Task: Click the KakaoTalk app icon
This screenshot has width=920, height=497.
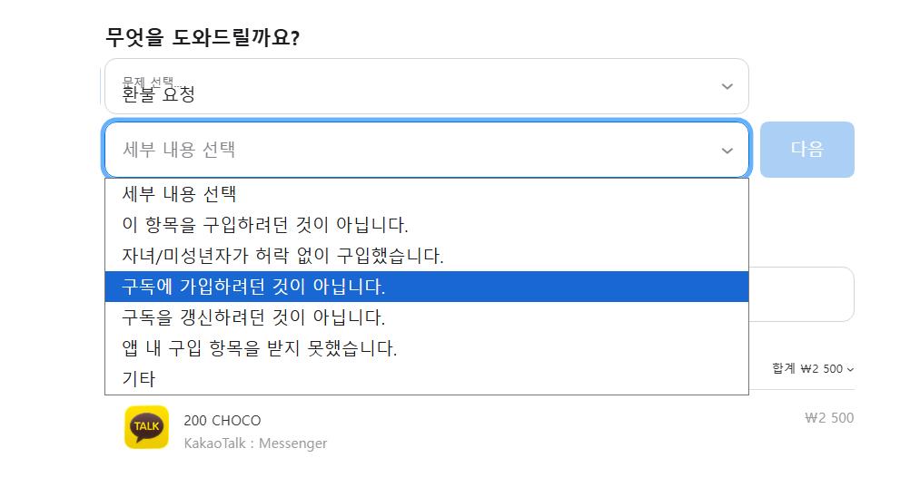Action: click(146, 427)
